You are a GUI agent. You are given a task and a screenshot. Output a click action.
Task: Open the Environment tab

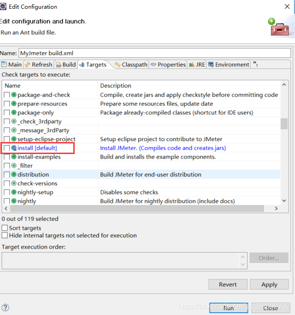pos(229,65)
